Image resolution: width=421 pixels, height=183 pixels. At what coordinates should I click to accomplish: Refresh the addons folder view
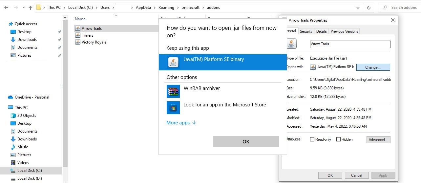(369, 8)
